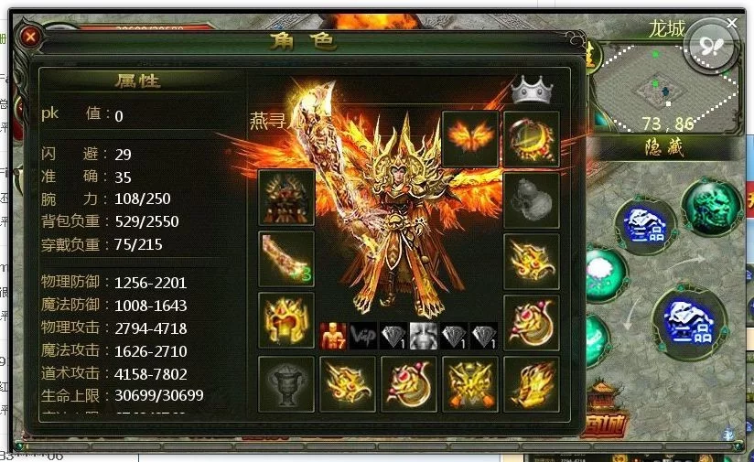Click the butterfly round button near minimap
The image size is (754, 462).
[712, 46]
